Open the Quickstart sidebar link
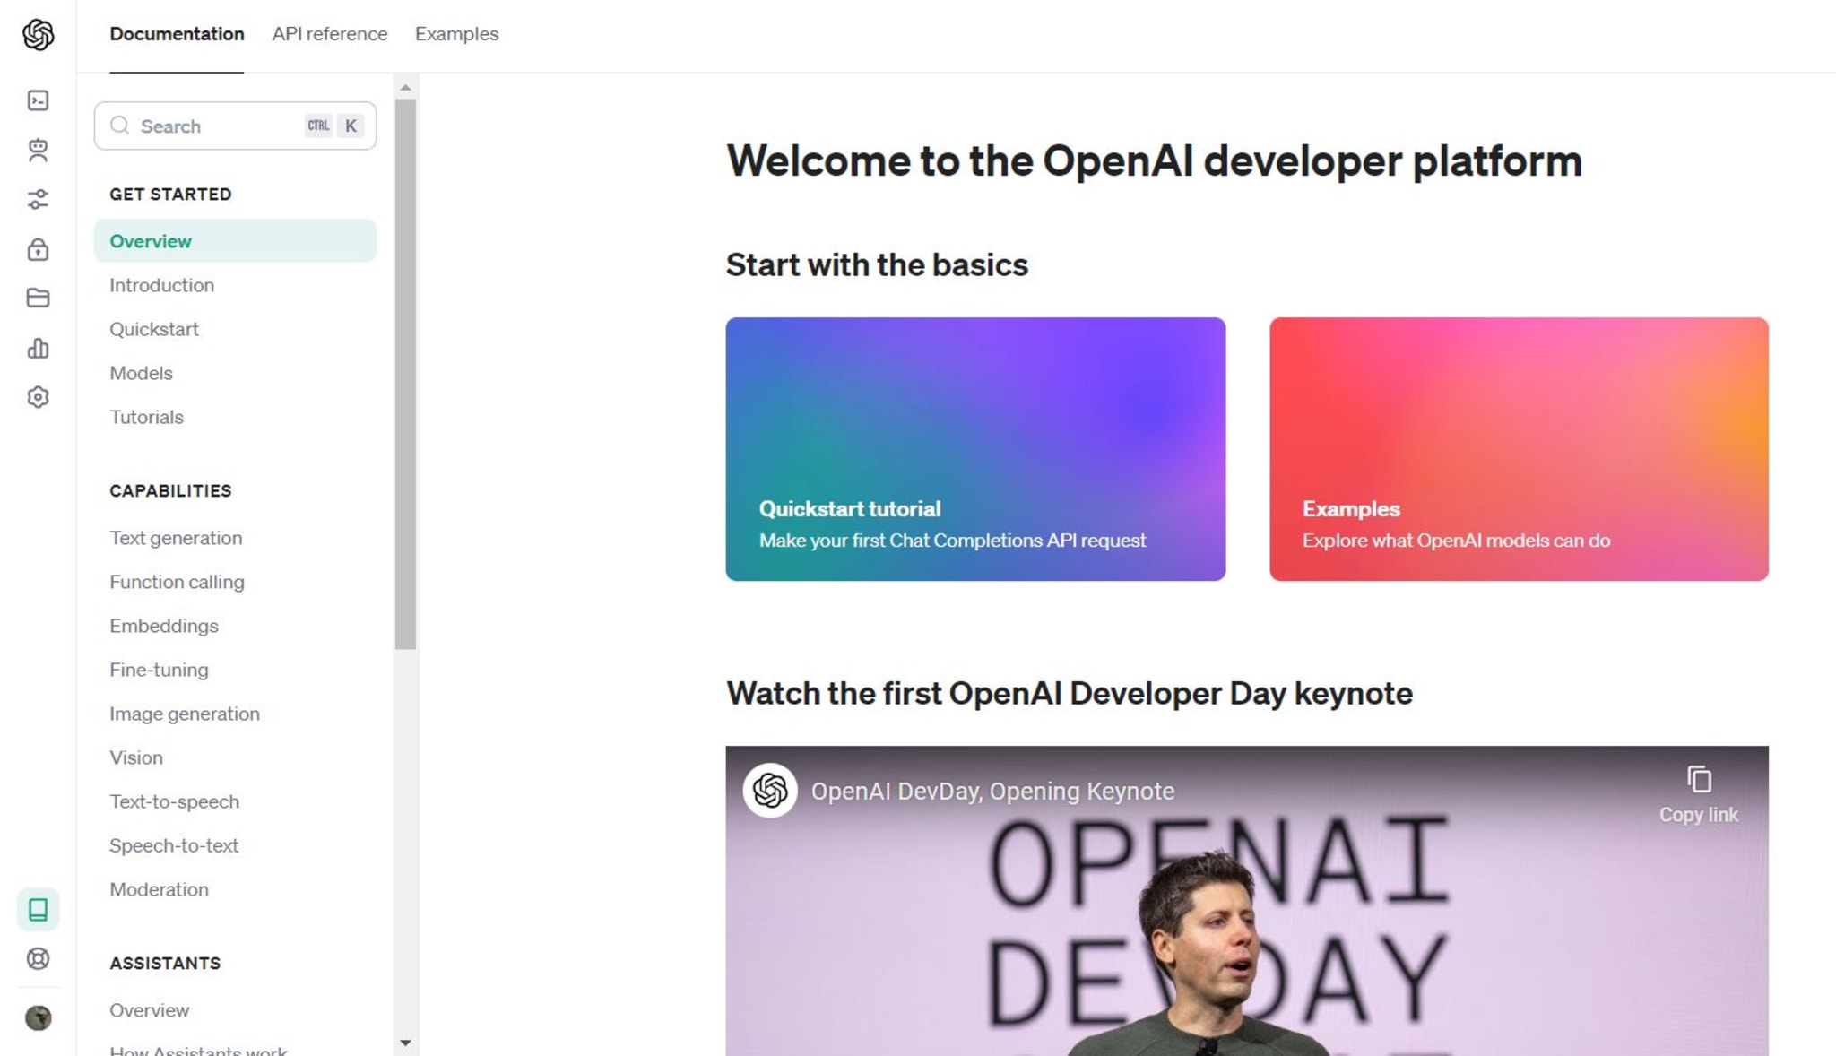This screenshot has width=1836, height=1056. point(154,329)
